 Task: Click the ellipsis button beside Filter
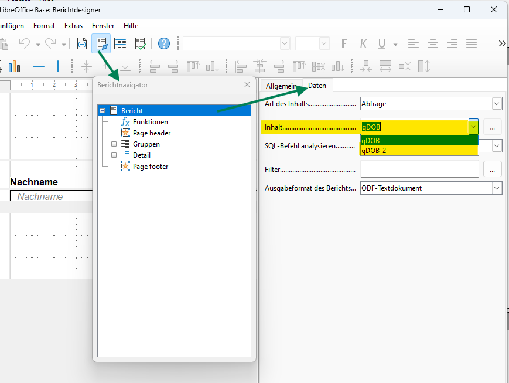click(x=492, y=169)
